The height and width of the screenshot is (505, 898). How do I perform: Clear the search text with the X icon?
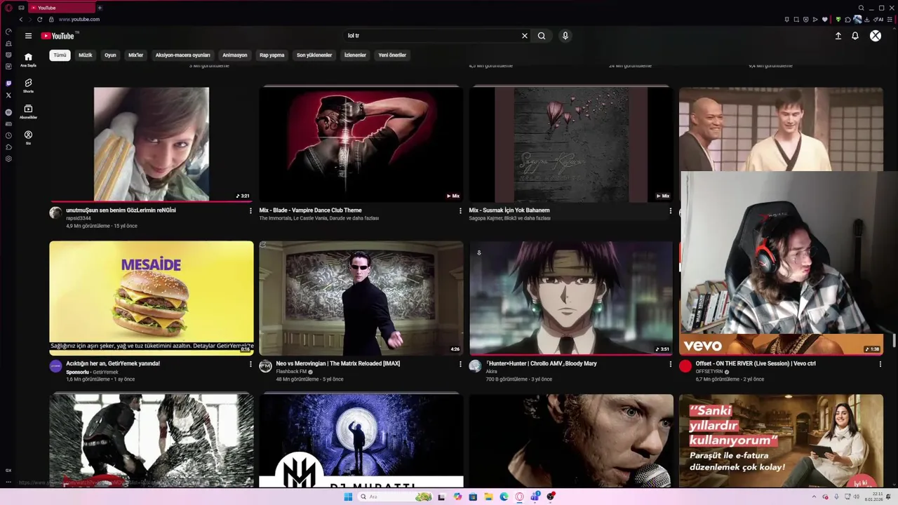click(524, 36)
